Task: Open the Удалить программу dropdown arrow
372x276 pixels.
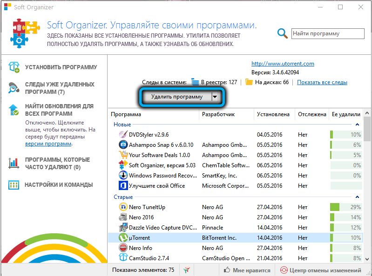Action: pos(215,97)
